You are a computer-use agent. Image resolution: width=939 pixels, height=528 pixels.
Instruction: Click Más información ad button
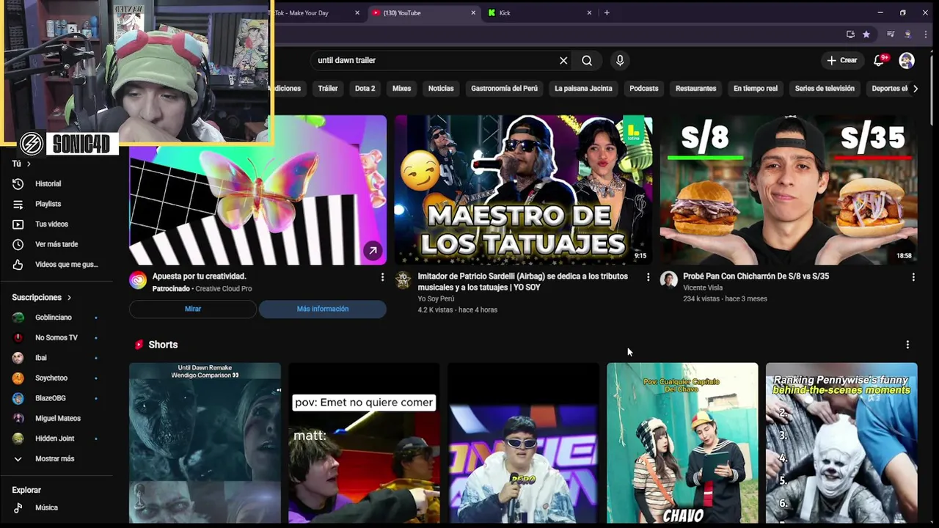(x=323, y=309)
